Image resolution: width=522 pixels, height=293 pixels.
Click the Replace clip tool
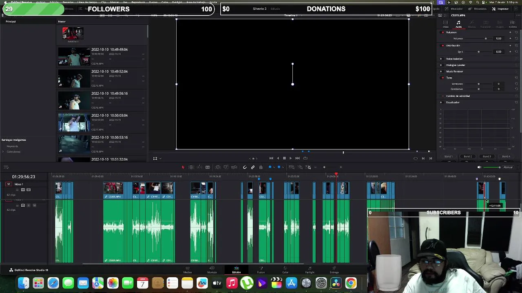234,167
